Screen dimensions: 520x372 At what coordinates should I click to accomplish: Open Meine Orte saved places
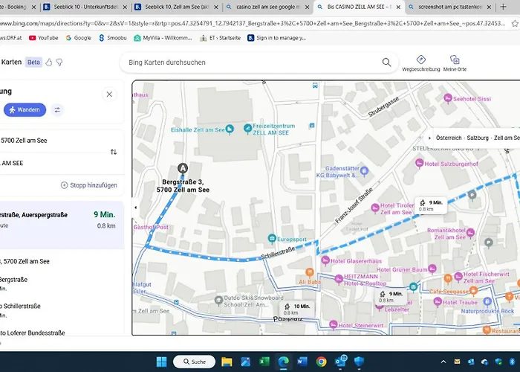[455, 60]
